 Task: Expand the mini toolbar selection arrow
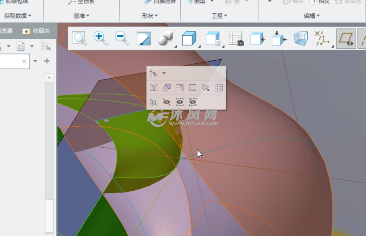click(x=164, y=73)
